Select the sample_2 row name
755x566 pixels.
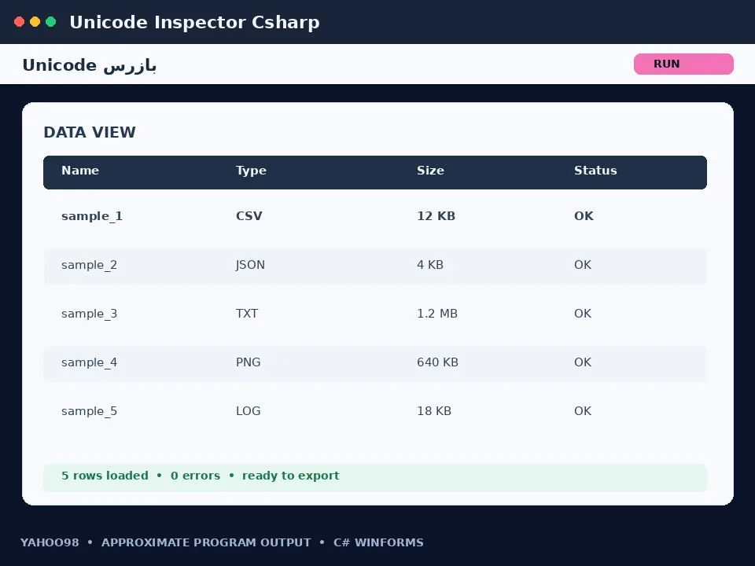tap(89, 265)
